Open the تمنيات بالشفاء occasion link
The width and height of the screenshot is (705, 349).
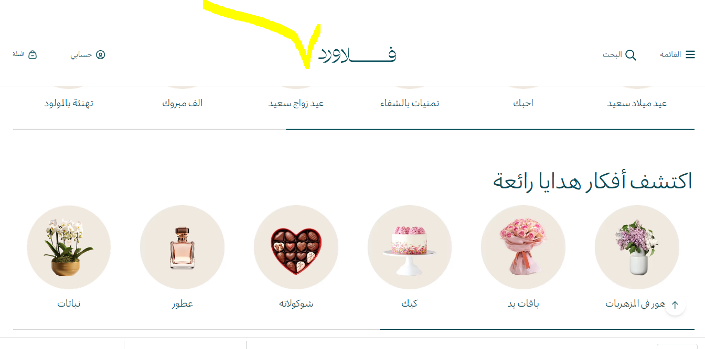point(410,103)
